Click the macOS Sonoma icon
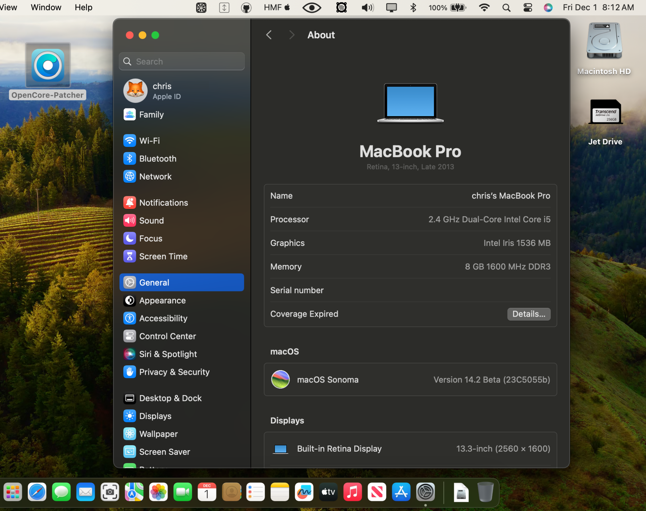The image size is (646, 511). coord(280,380)
